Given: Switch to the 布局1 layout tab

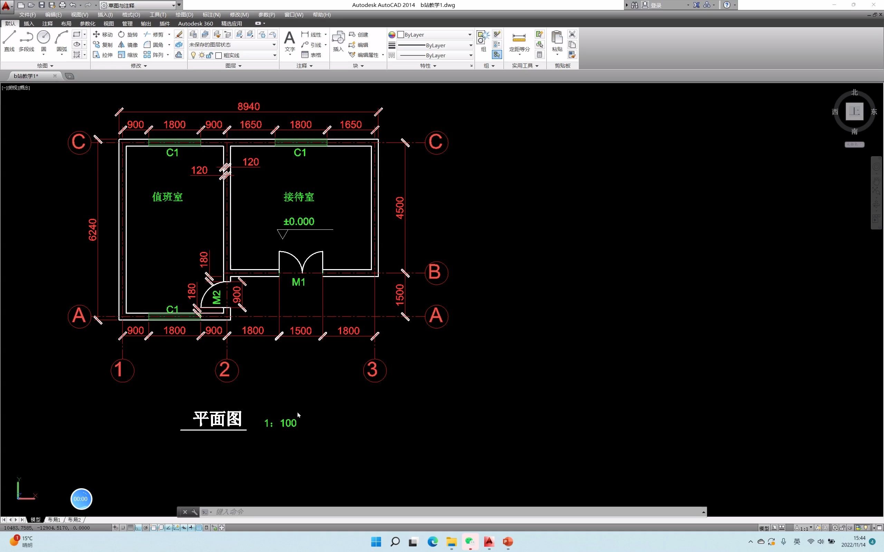Looking at the screenshot, I should (x=54, y=520).
